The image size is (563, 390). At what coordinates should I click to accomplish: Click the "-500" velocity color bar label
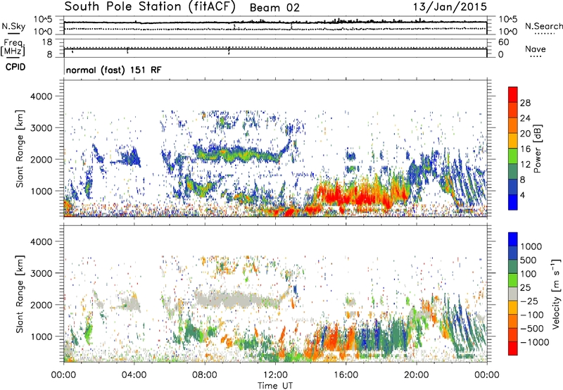pos(531,328)
